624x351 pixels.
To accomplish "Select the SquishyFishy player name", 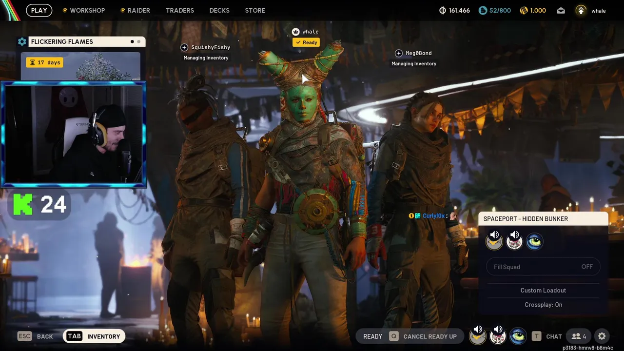I will [211, 47].
